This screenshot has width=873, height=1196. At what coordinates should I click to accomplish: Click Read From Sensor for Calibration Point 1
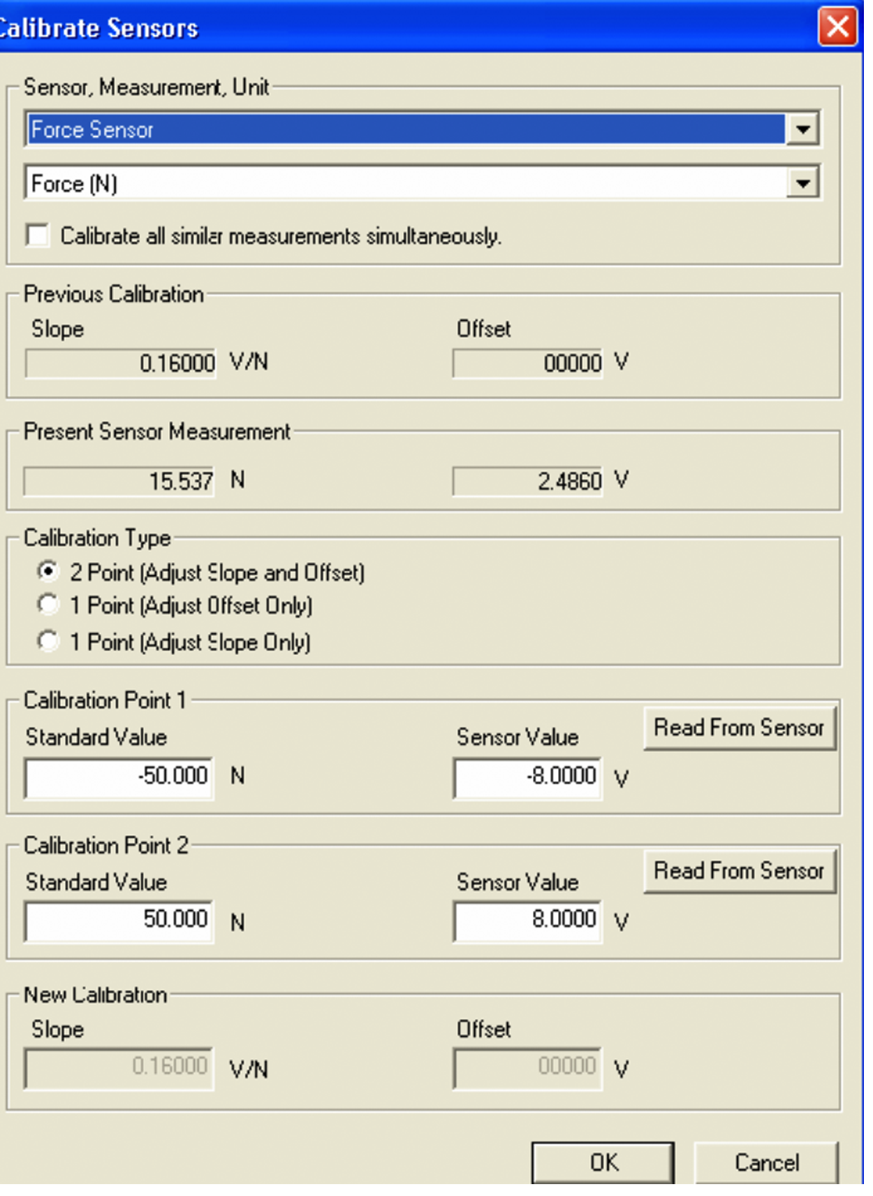click(x=739, y=728)
